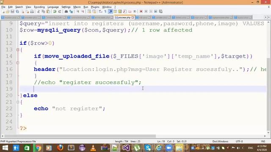
Task: Stop macro recording toolbar icon
Action: pyautogui.click(x=146, y=11)
